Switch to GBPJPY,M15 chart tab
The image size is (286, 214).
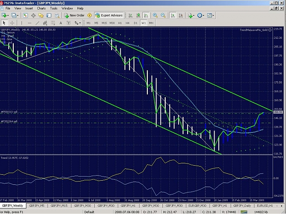(59, 206)
